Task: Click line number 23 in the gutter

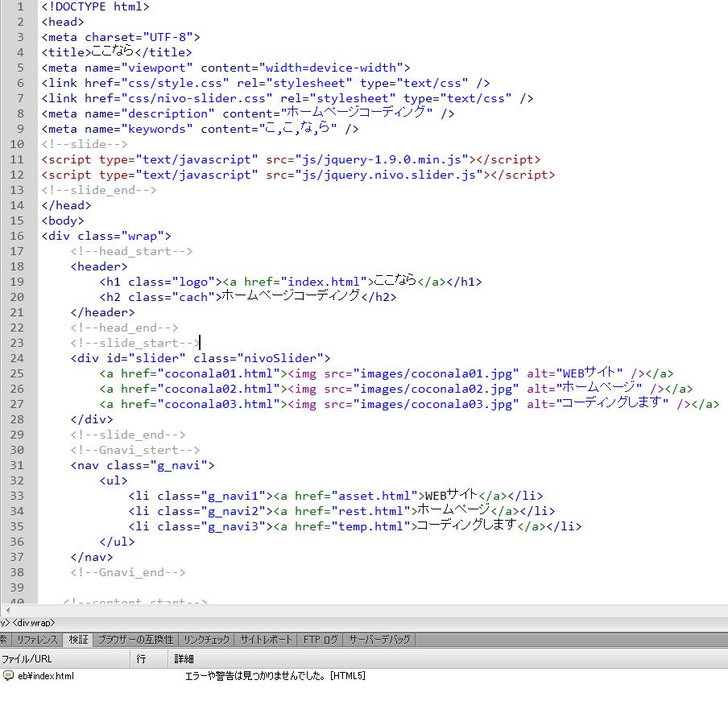Action: click(x=17, y=343)
